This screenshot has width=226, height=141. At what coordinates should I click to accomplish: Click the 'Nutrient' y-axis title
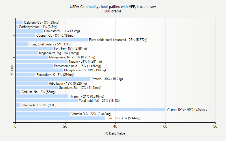click(x=12, y=70)
